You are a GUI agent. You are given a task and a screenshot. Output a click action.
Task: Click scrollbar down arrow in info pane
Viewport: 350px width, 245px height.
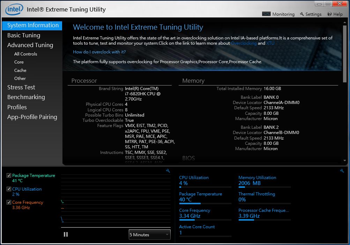click(345, 161)
